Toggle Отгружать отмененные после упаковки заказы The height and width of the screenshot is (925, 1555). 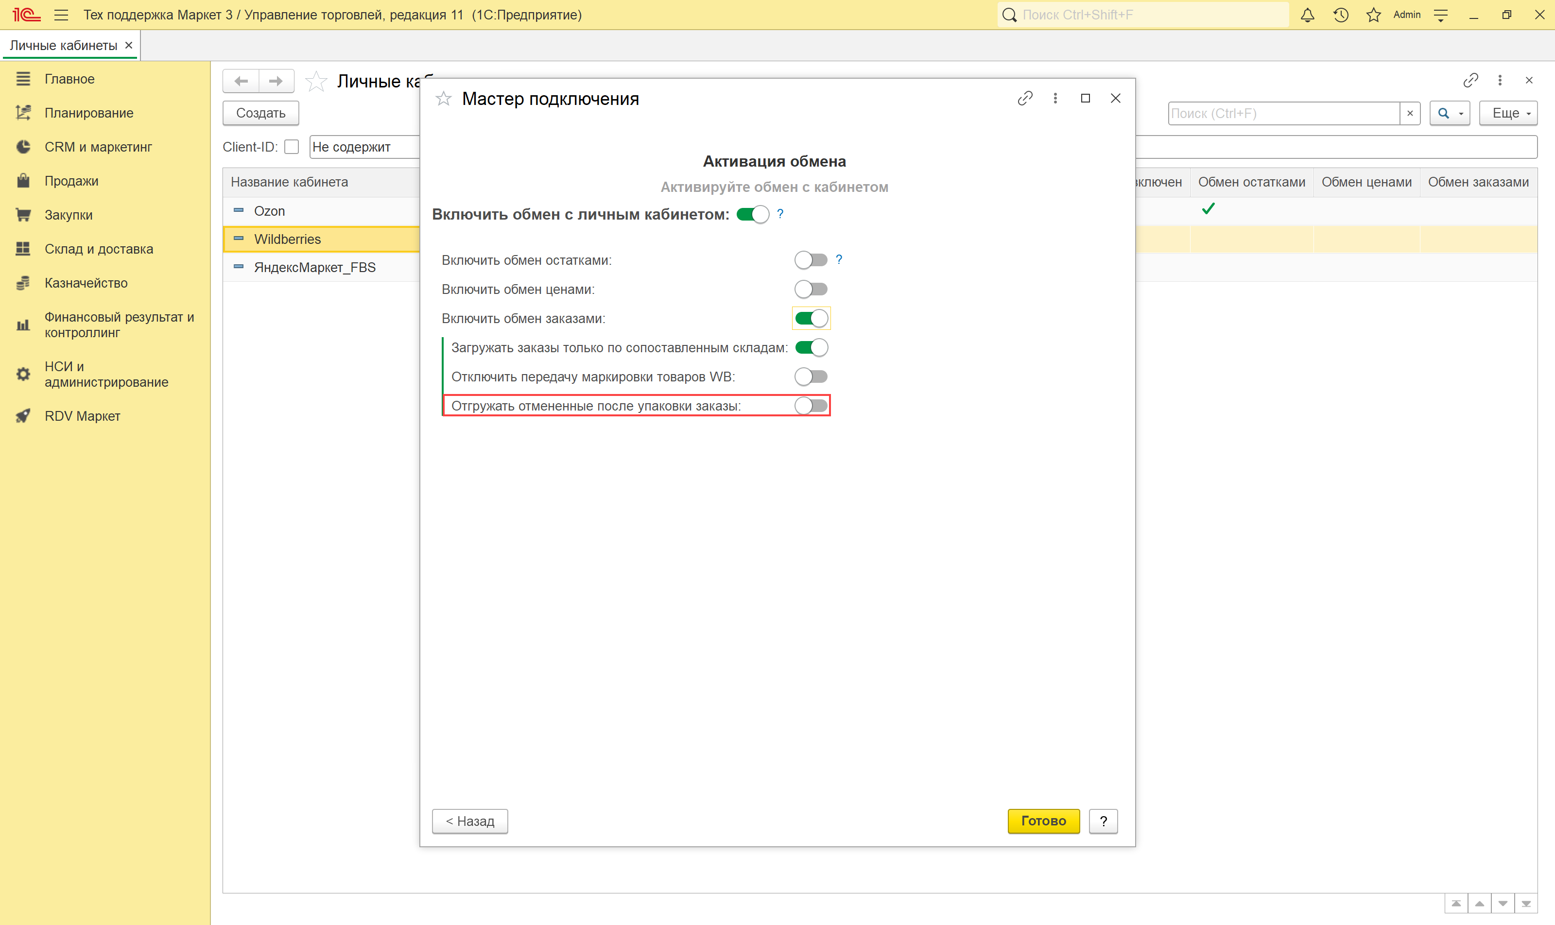tap(811, 406)
